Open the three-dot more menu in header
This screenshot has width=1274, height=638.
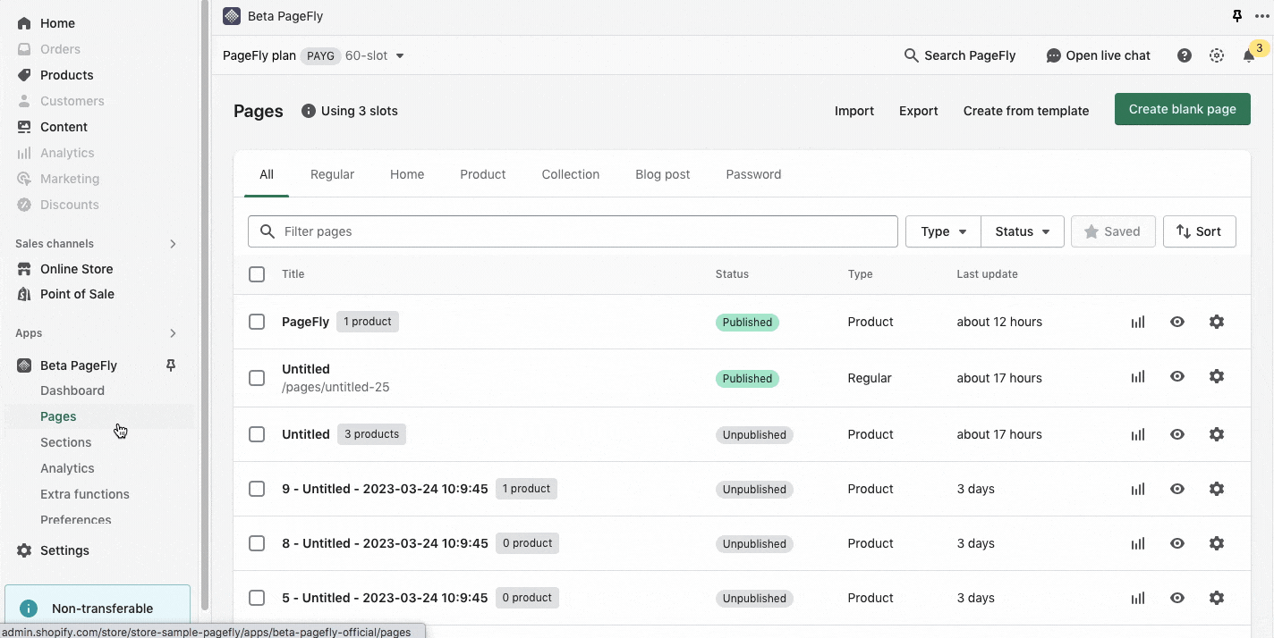point(1261,16)
